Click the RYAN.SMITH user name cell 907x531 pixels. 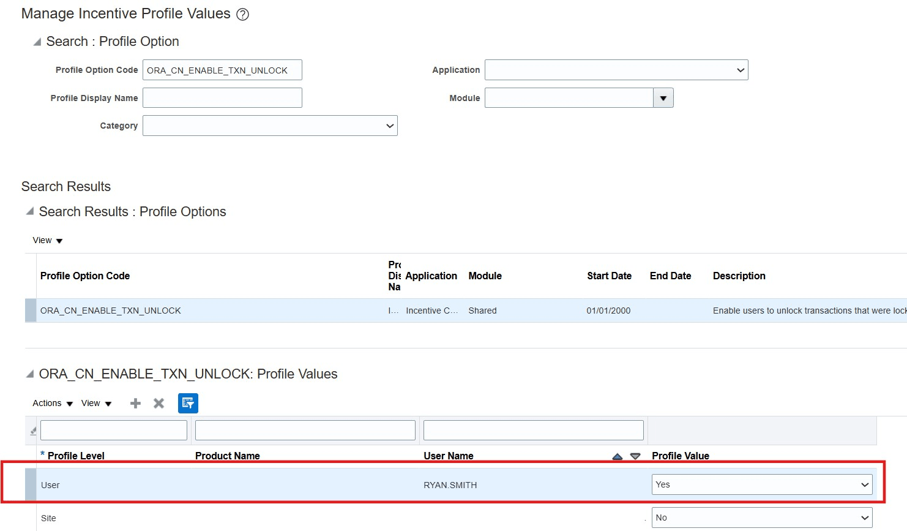click(x=450, y=485)
